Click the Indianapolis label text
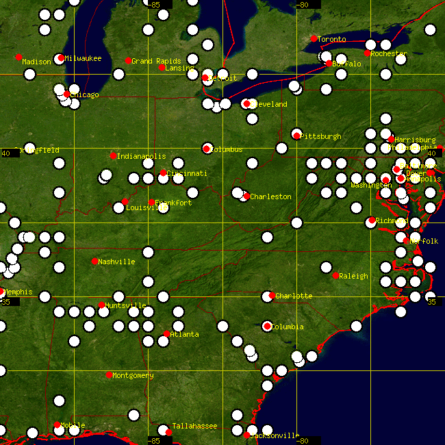The height and width of the screenshot is (445, 445). click(x=141, y=156)
